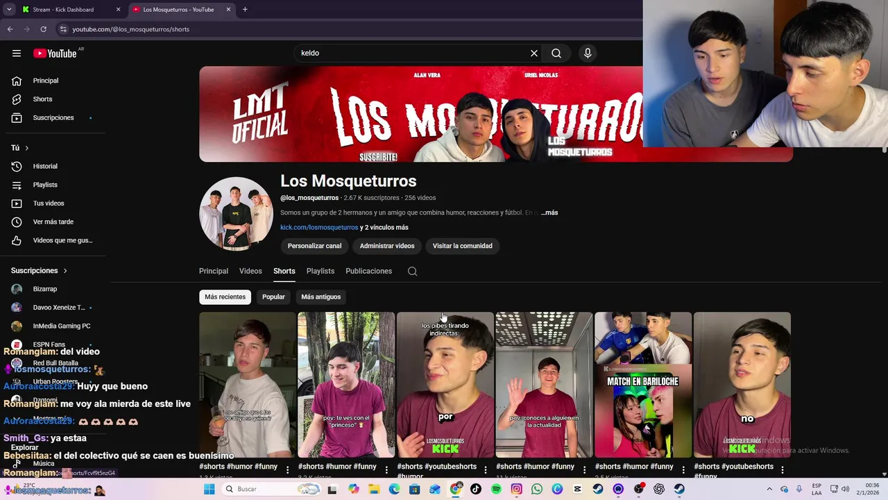Select the Popular filter chip
The height and width of the screenshot is (500, 888).
[273, 297]
